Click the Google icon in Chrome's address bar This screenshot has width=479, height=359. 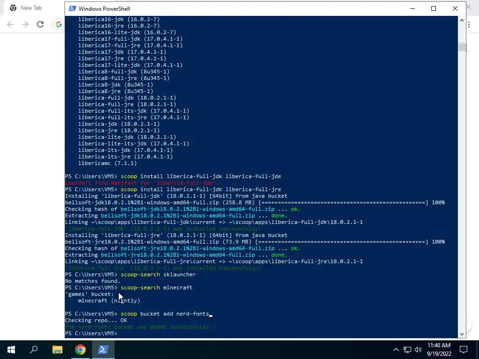click(58, 24)
